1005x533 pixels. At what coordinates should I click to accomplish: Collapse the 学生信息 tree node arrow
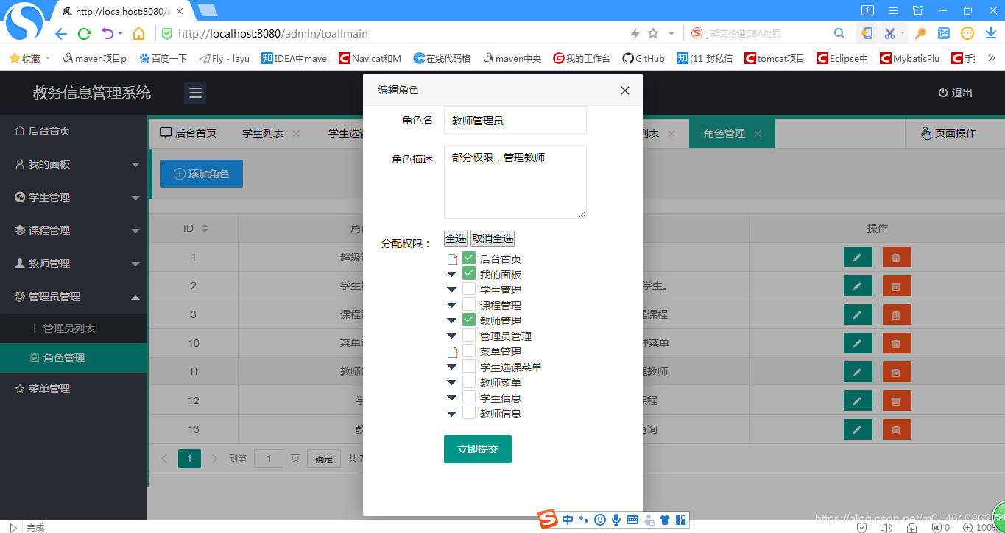pyautogui.click(x=452, y=398)
